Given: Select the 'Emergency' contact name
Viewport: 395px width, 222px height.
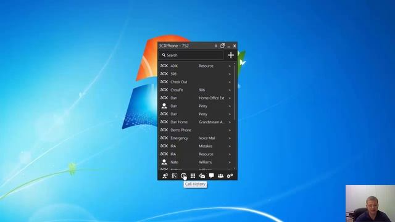Looking at the screenshot, I should pos(179,138).
